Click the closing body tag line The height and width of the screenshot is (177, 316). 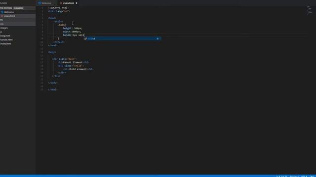click(53, 83)
